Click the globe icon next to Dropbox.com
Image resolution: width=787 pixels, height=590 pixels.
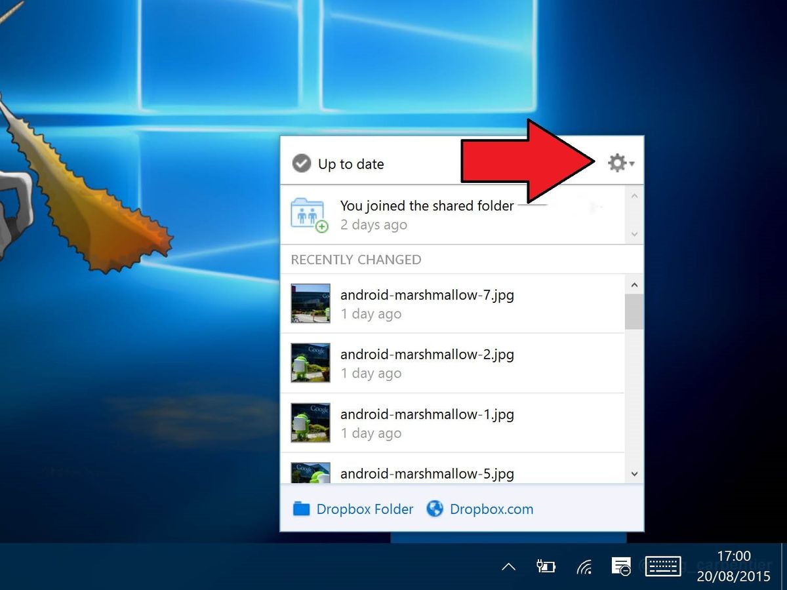[x=435, y=508]
